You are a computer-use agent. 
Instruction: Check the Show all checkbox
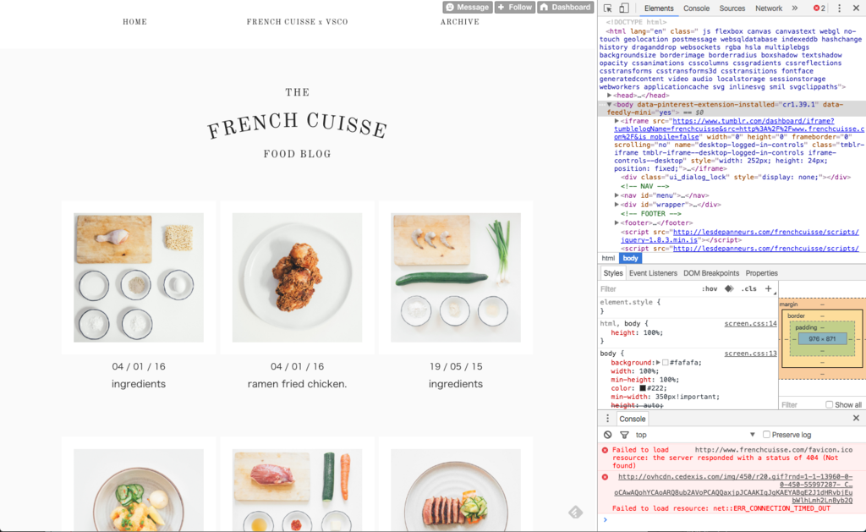[x=829, y=404]
